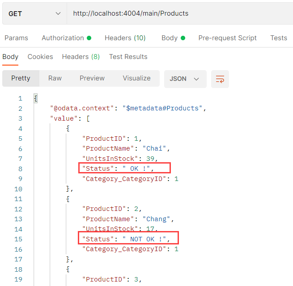The image size is (293, 286).
Task: Open the Test Results tab
Action: click(x=128, y=57)
